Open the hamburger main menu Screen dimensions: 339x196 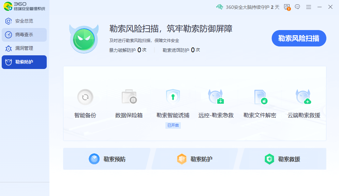[309, 7]
